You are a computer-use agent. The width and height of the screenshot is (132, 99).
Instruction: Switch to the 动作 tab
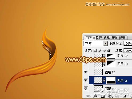coord(107,38)
